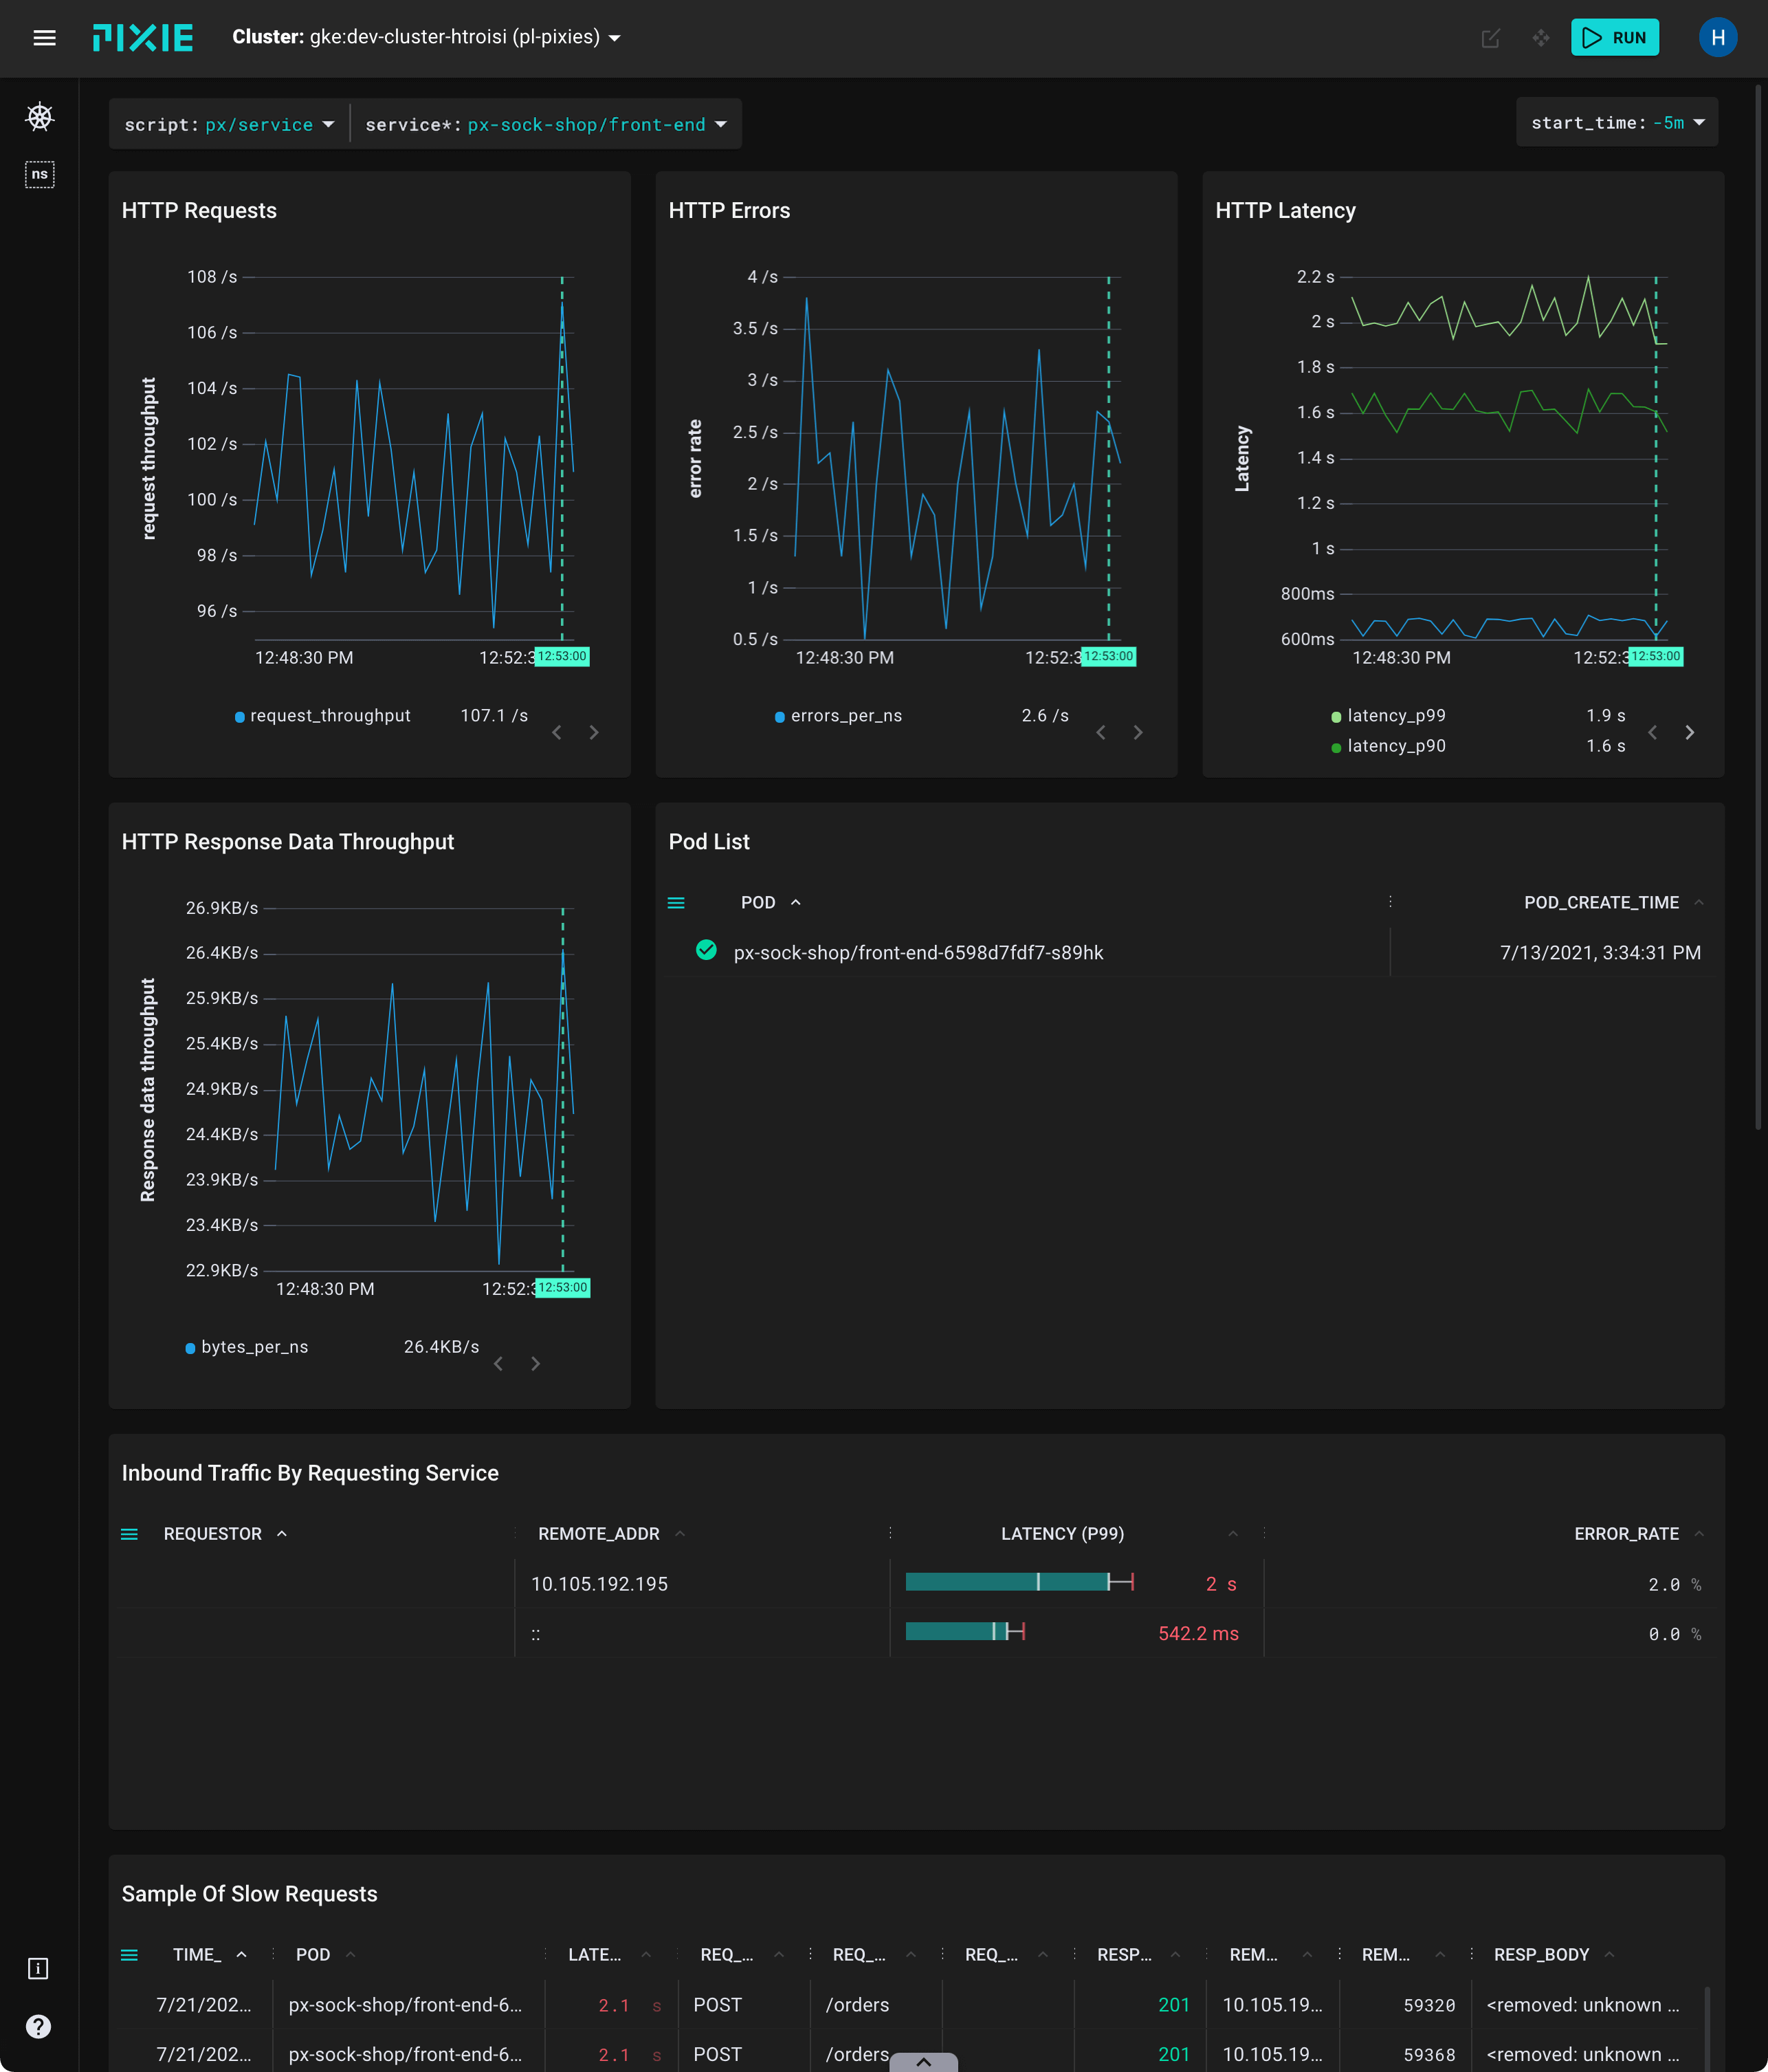
Task: Open the Kubernetes cluster view in the sidebar
Action: click(x=39, y=117)
